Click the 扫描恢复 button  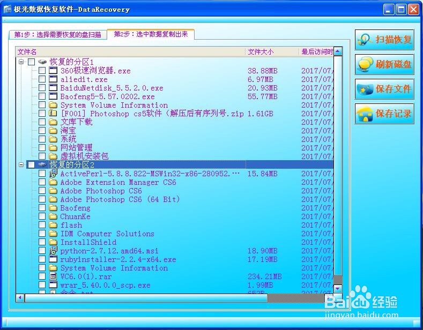384,40
